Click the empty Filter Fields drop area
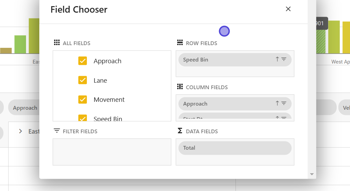350x191 pixels. tap(112, 152)
